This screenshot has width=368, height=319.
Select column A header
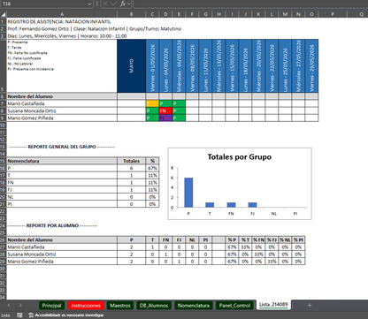pos(62,14)
